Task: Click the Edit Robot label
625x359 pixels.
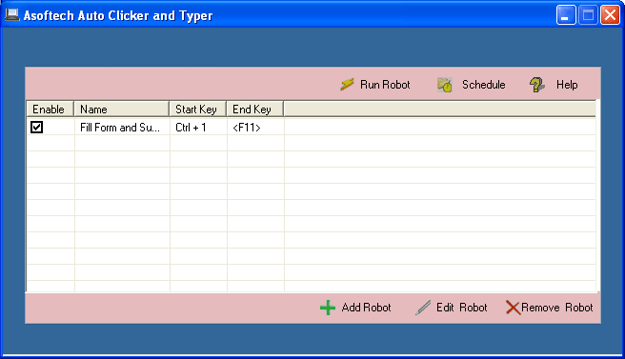Action: click(461, 308)
